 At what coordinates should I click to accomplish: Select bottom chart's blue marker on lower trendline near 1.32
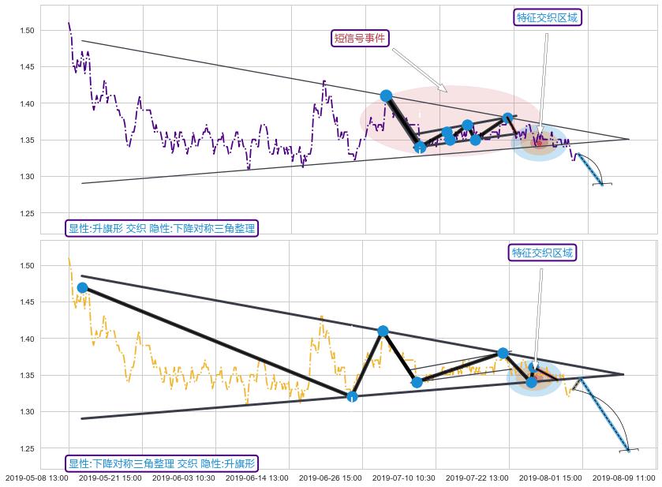[352, 396]
